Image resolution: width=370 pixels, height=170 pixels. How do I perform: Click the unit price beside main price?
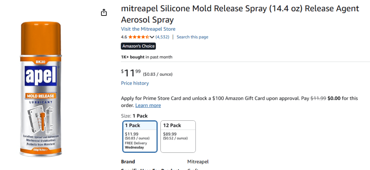[x=158, y=75]
